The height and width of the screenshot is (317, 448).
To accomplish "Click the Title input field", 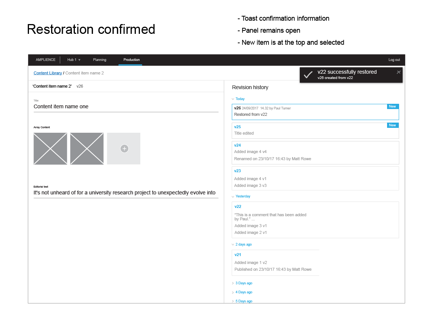I will (126, 106).
